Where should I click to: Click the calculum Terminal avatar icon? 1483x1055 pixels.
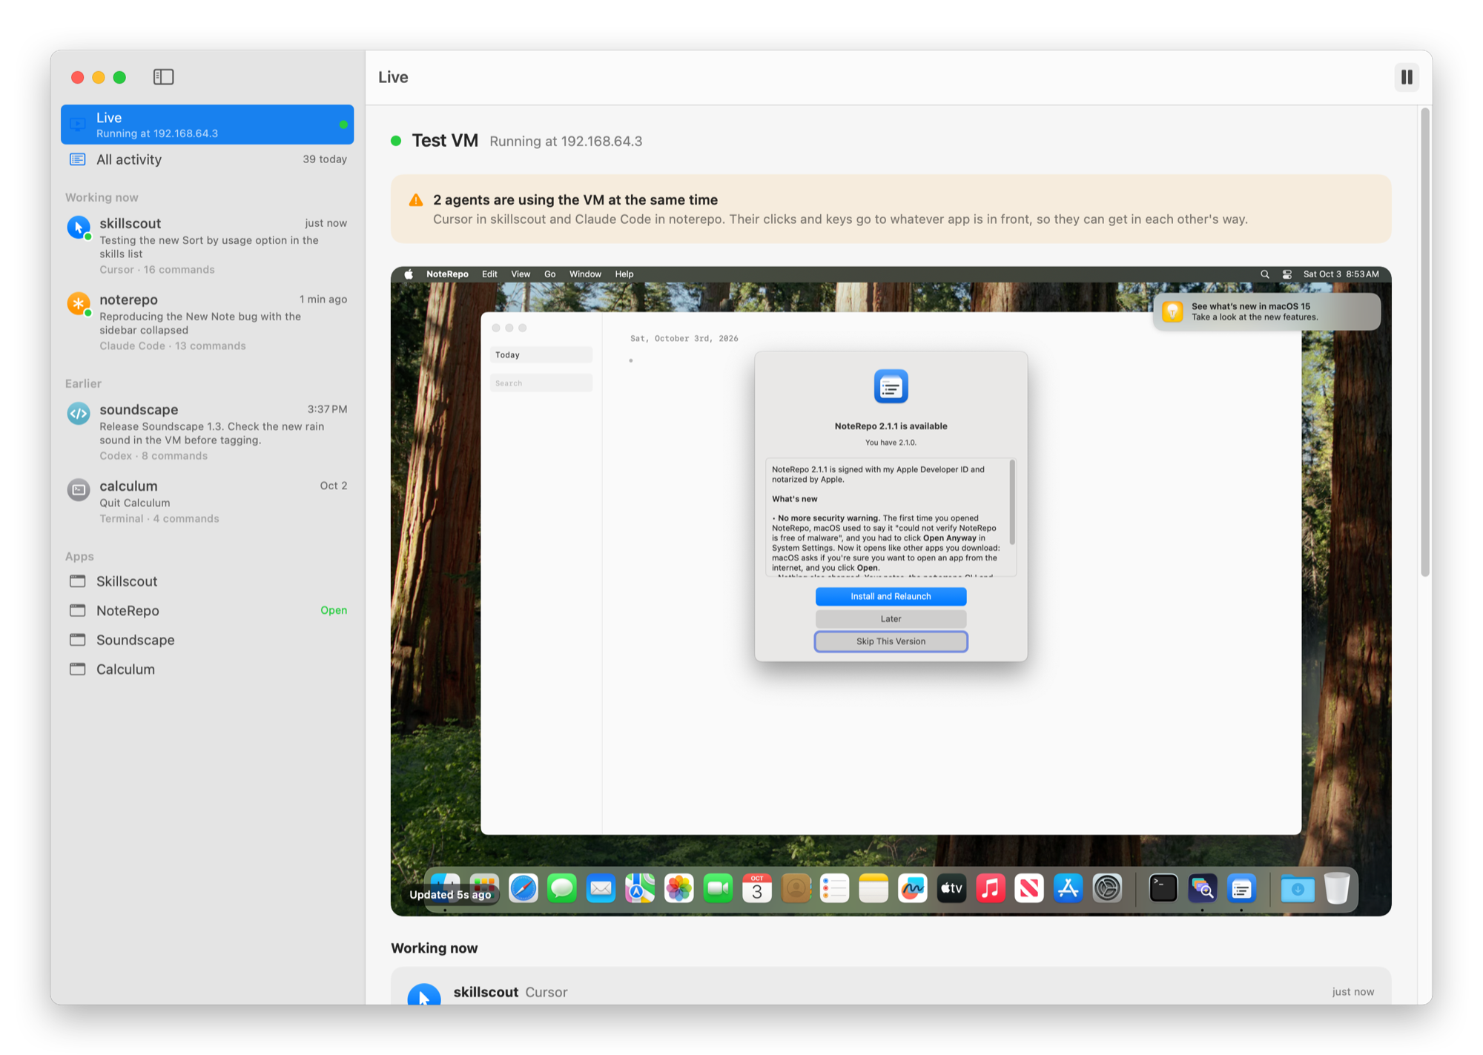pyautogui.click(x=79, y=489)
